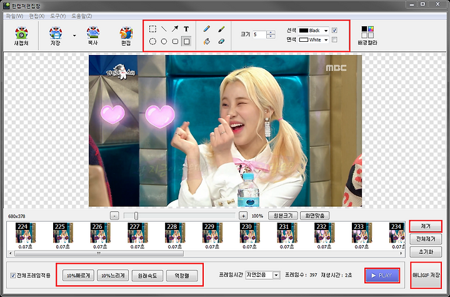The height and width of the screenshot is (297, 450).
Task: Select the T text tool
Action: tap(186, 29)
